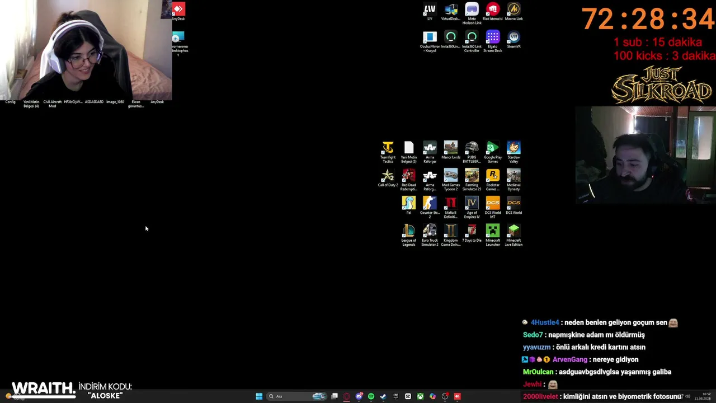
Task: Open AnyDesk from the taskbar
Action: 457,396
